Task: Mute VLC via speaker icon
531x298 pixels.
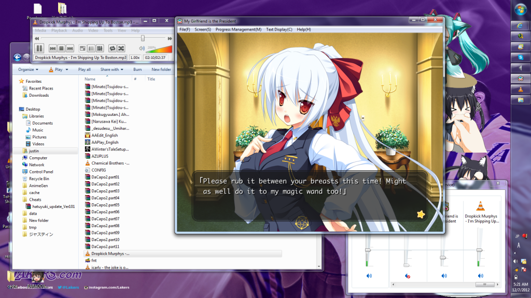Action: click(142, 49)
